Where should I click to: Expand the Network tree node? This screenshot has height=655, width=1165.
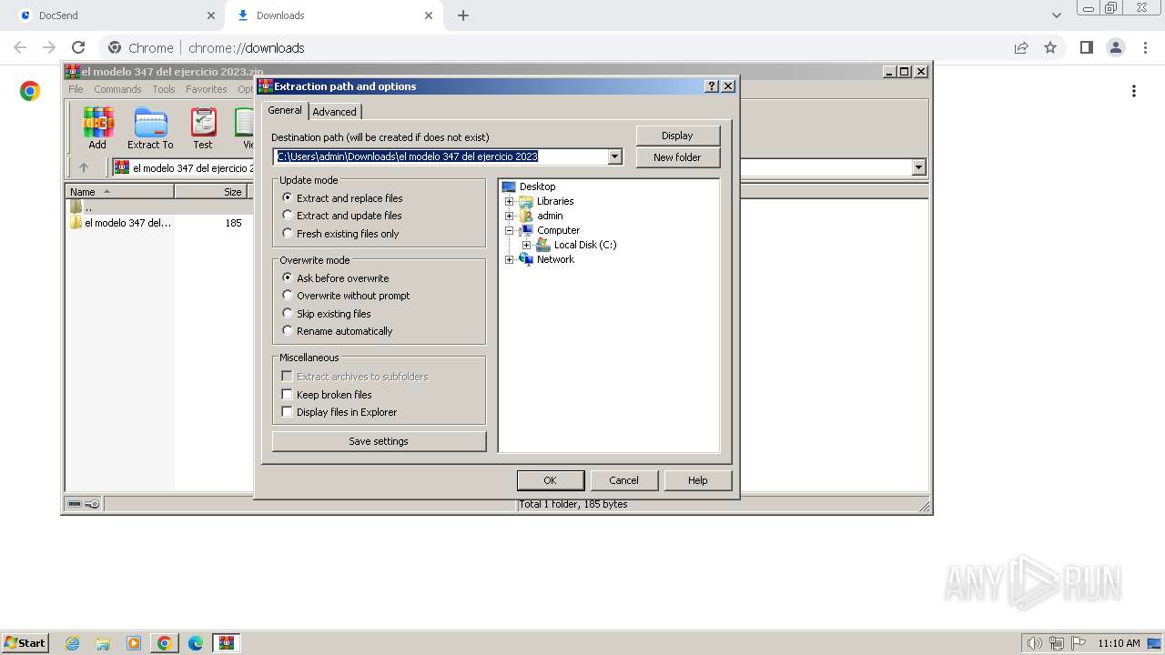[x=510, y=259]
